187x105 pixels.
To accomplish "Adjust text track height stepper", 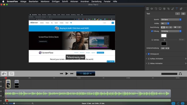I will tap(3, 82).
